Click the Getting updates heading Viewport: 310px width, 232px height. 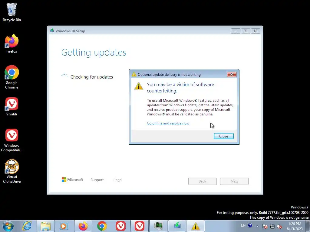point(94,53)
